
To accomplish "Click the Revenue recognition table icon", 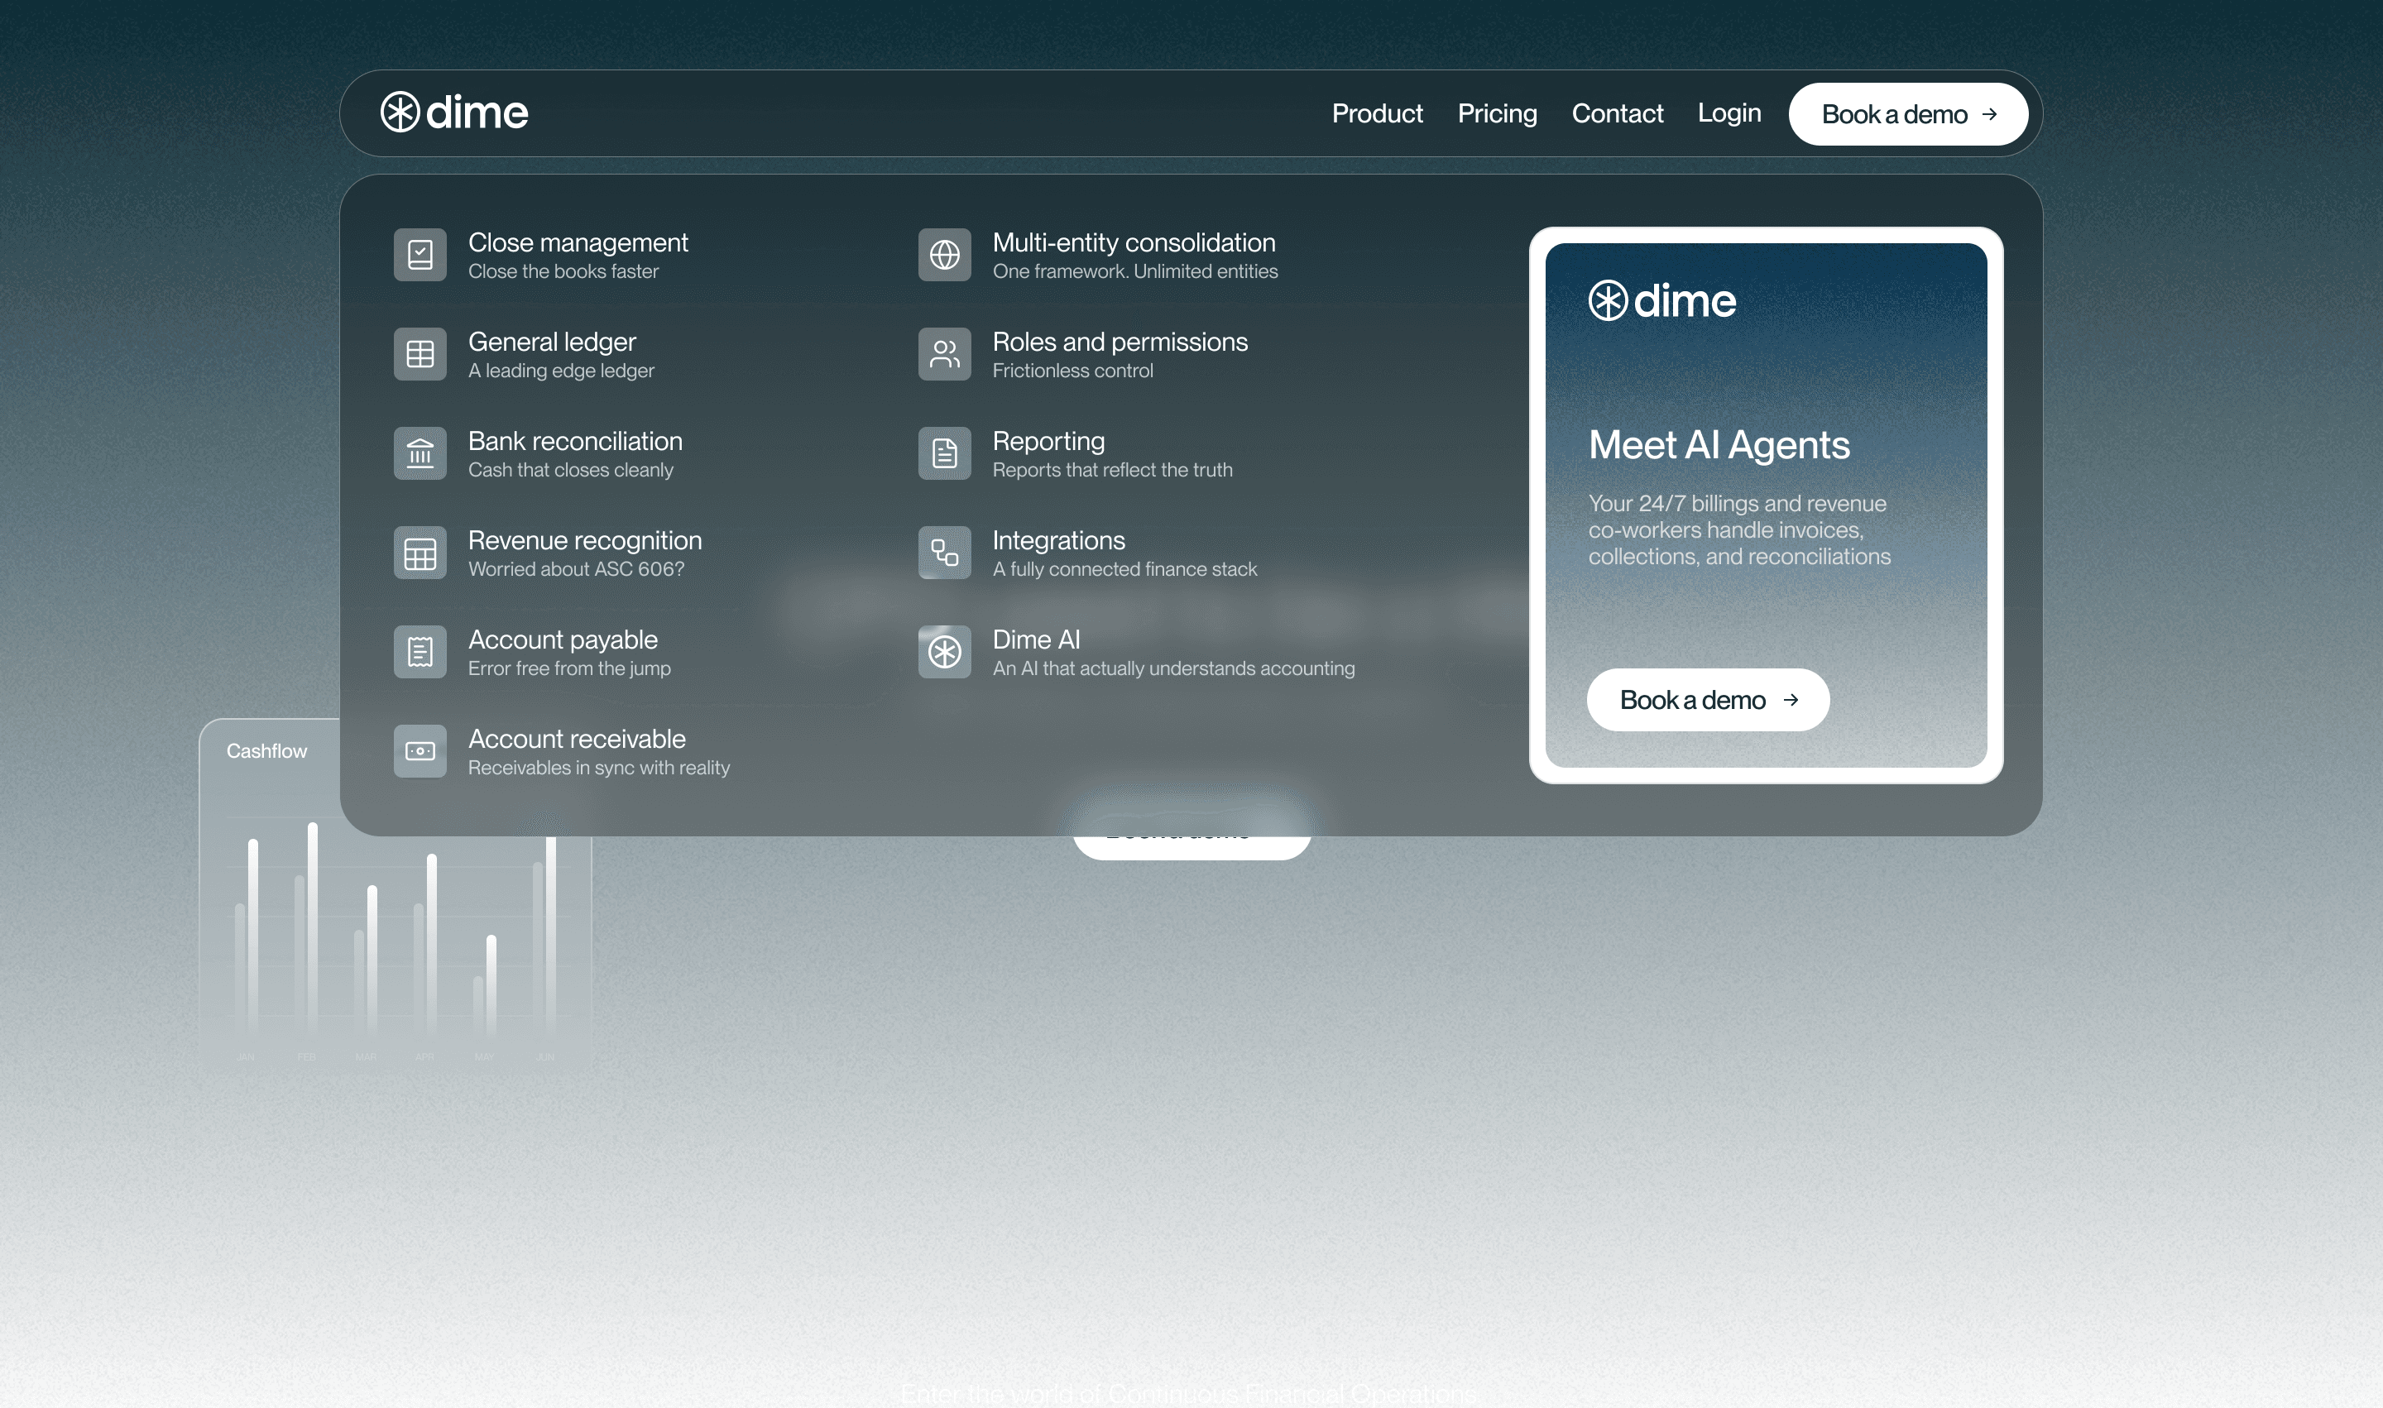I will pos(420,552).
